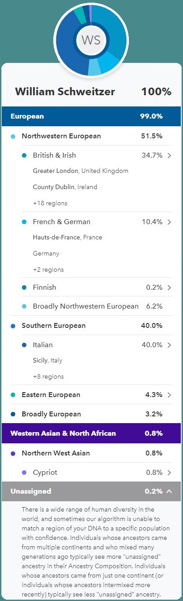This screenshot has height=601, width=183.
Task: Open the Italian ancestry details arrow
Action: coord(169,345)
